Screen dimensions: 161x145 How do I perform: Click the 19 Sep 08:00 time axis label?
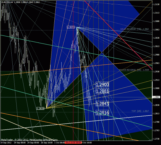pos(20,143)
